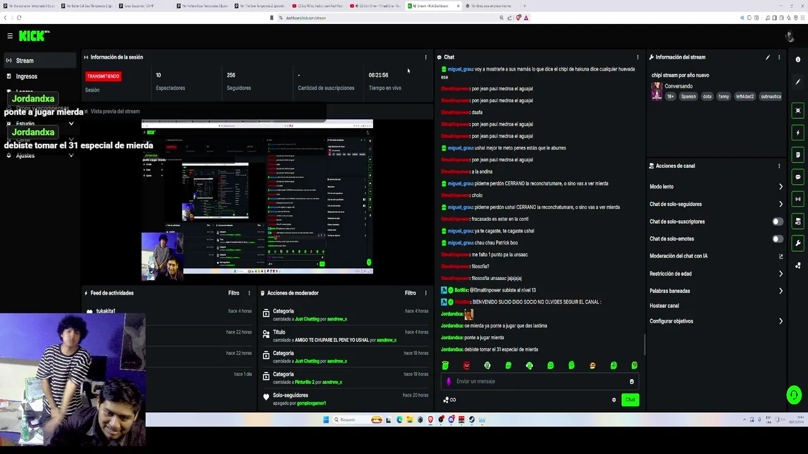Click the Spanish stream tag
Viewport: 808px width, 454px height.
(688, 96)
